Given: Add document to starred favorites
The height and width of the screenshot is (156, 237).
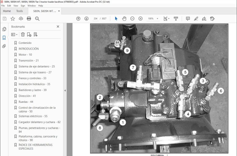Looking at the screenshot, I should 13,19.
